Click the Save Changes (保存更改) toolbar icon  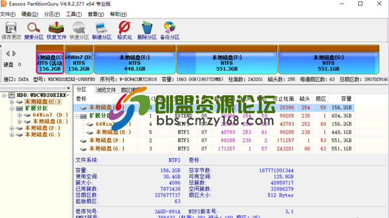11,31
